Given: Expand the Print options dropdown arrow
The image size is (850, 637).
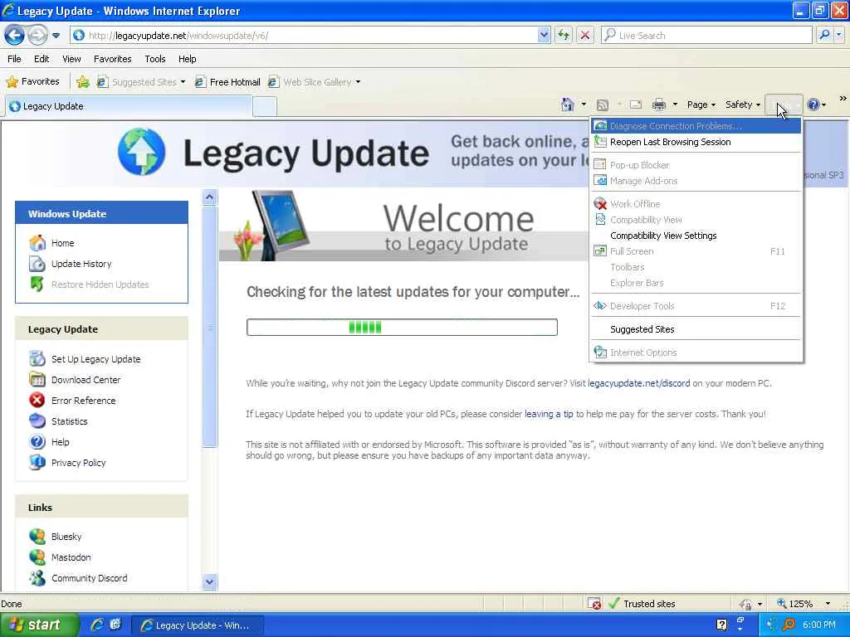Looking at the screenshot, I should 675,105.
